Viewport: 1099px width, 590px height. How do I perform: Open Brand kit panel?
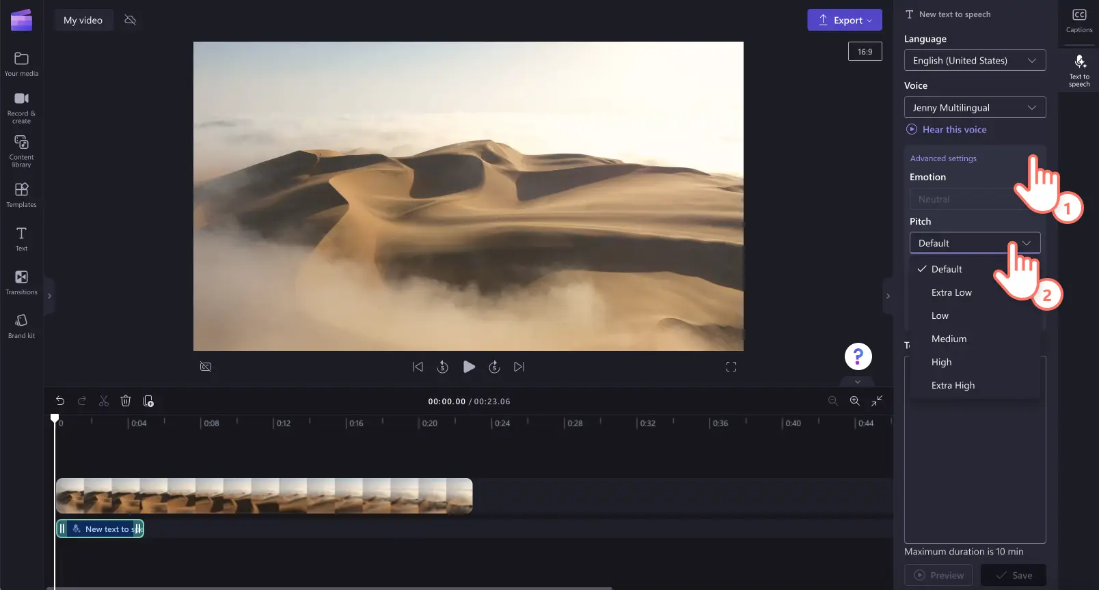pyautogui.click(x=21, y=326)
